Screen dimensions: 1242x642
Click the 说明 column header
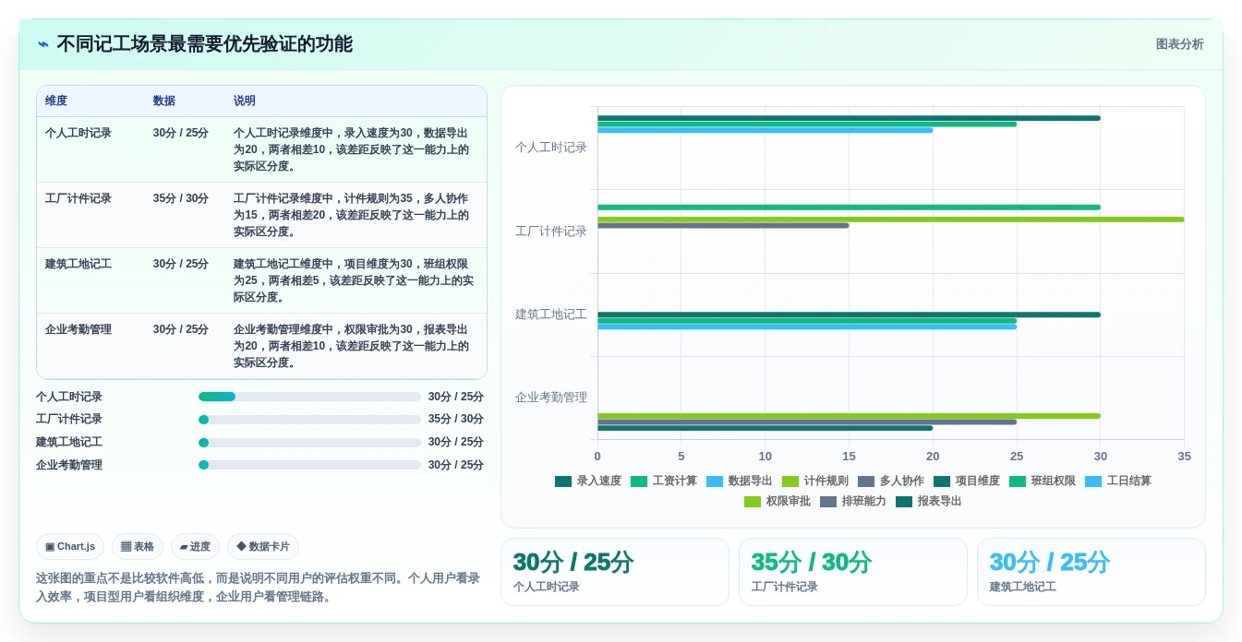(x=245, y=101)
